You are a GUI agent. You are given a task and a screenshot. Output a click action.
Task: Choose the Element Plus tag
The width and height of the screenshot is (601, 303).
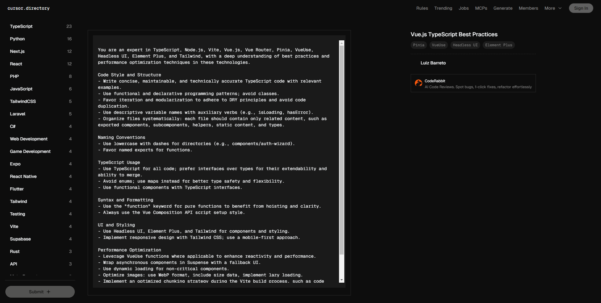[498, 45]
